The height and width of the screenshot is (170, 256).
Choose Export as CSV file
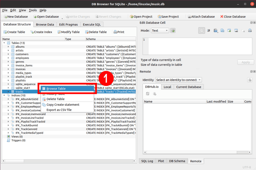(x=59, y=110)
